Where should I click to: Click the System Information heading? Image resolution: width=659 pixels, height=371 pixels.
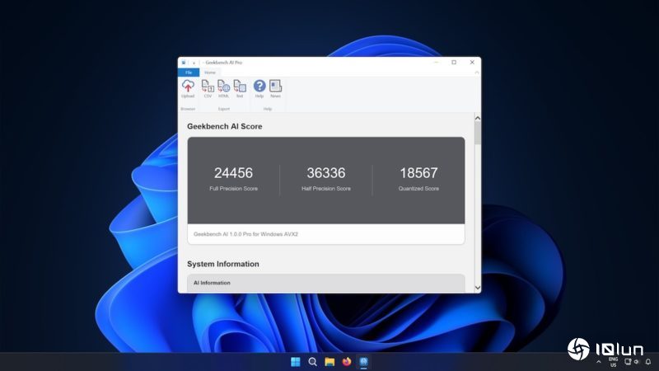[222, 264]
